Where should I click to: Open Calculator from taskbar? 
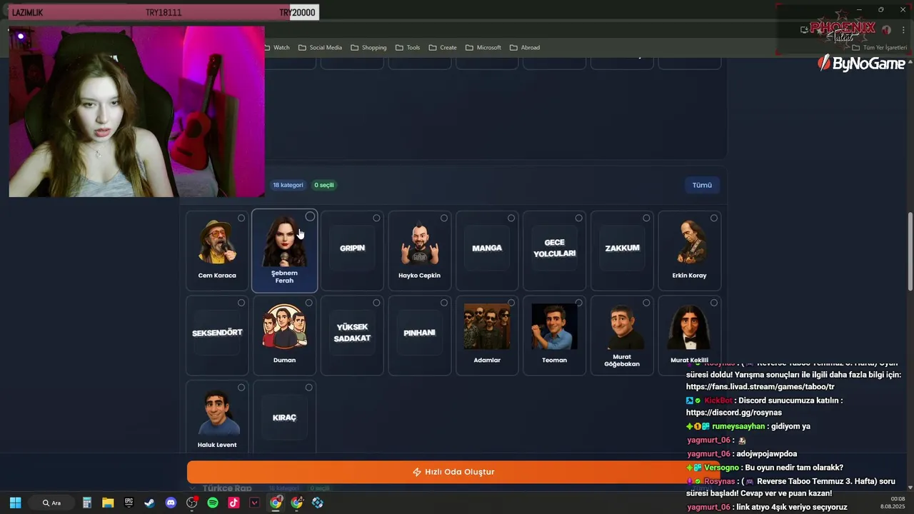click(x=87, y=503)
